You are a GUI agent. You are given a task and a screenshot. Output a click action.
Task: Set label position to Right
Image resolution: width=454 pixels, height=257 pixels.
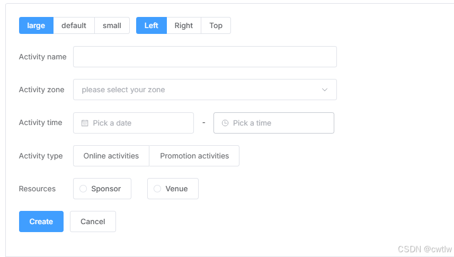[x=184, y=25]
